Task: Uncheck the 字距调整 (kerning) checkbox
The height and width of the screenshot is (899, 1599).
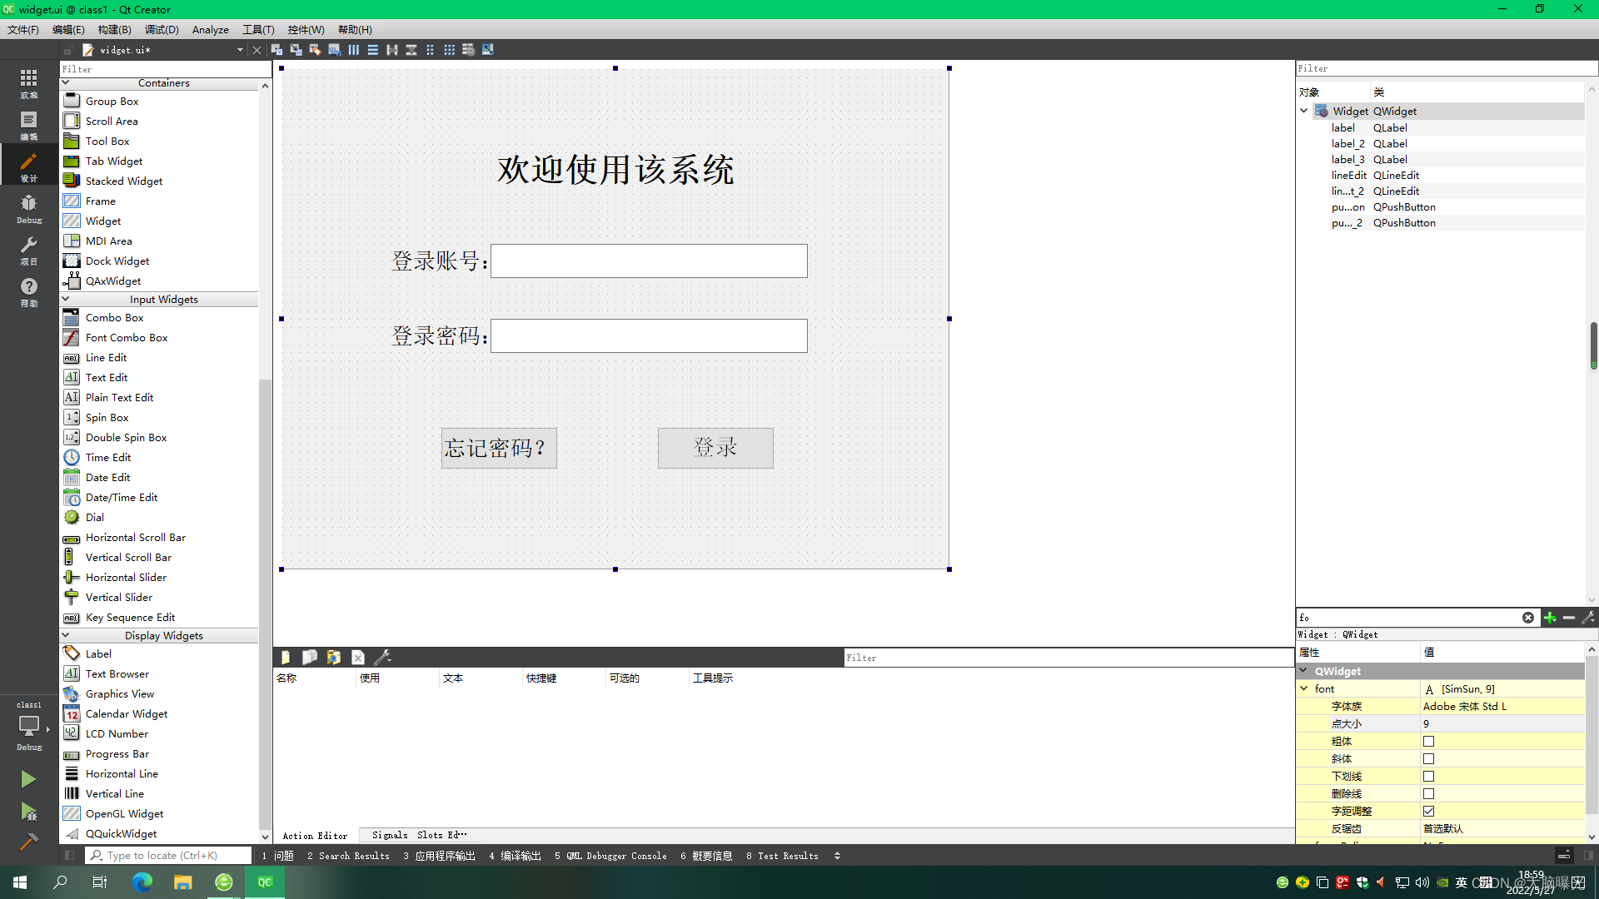Action: (1429, 811)
